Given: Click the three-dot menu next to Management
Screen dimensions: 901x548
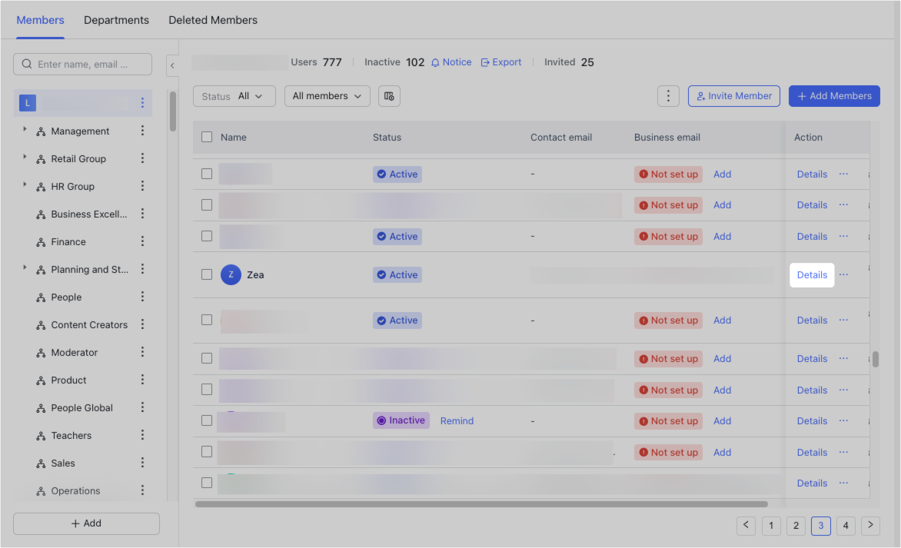Looking at the screenshot, I should (x=142, y=131).
